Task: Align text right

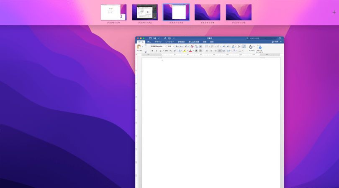Action: pos(216,51)
